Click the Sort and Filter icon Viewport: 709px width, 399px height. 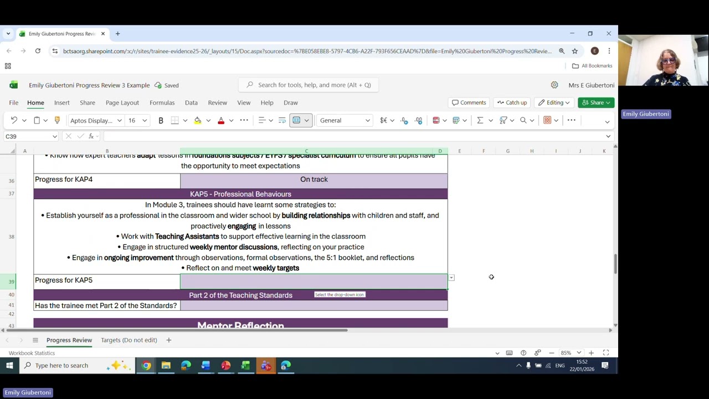[x=504, y=120]
